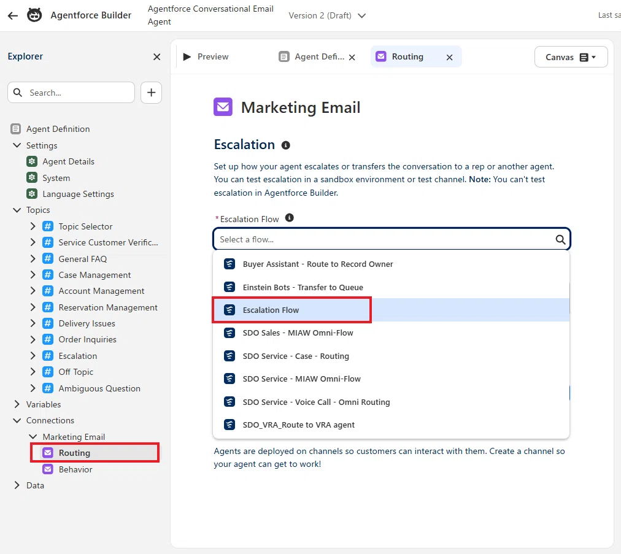Expand the Account Management topic

tap(33, 291)
